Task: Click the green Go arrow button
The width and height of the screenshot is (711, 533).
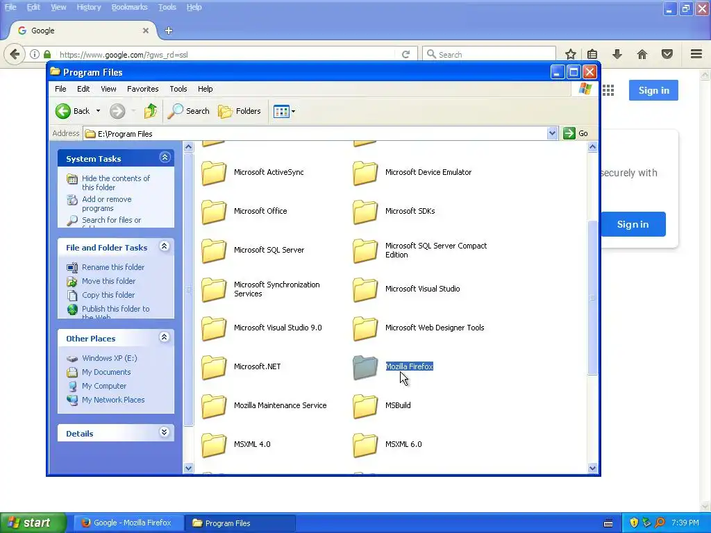Action: [569, 133]
